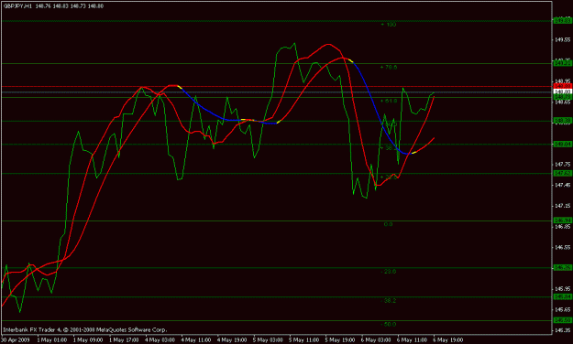Viewport: 573px width, 344px height.
Task: Click the 5 May 19:00 time label
Action: point(340,340)
